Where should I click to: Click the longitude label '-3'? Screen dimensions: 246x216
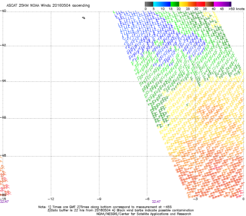195,199
